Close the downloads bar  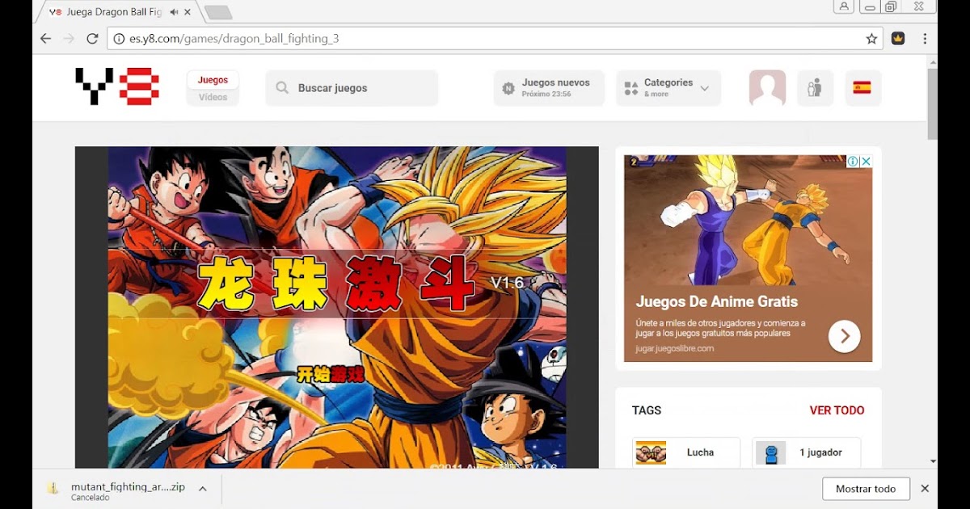(x=925, y=489)
